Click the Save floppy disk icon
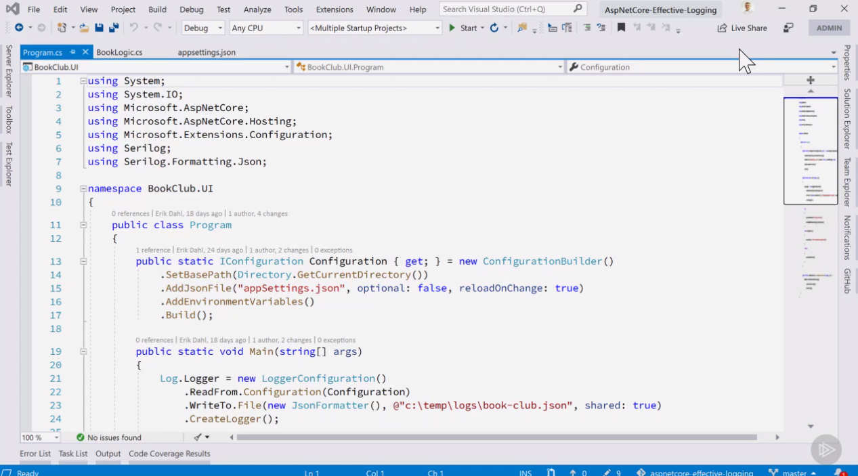 99,28
